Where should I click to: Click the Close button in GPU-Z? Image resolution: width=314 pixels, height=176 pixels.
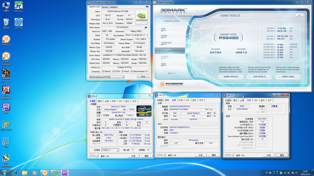(x=143, y=77)
